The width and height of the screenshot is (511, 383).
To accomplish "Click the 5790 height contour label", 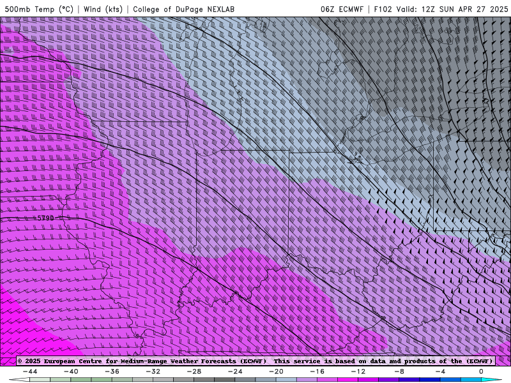I will click(x=45, y=218).
